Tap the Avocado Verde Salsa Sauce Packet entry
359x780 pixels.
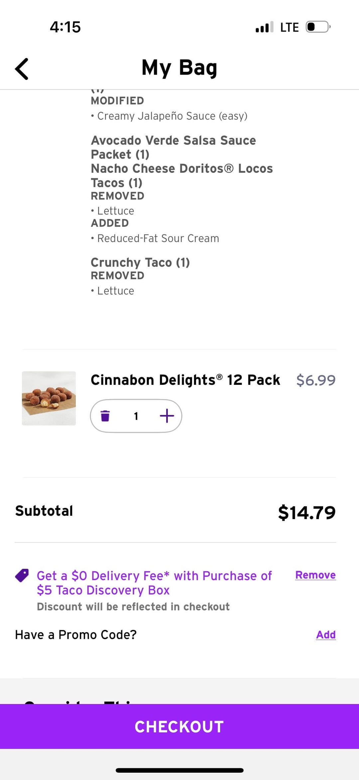[x=173, y=147]
